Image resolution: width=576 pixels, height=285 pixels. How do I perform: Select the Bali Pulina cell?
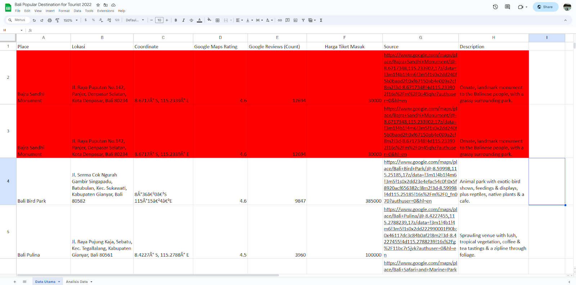(44, 232)
